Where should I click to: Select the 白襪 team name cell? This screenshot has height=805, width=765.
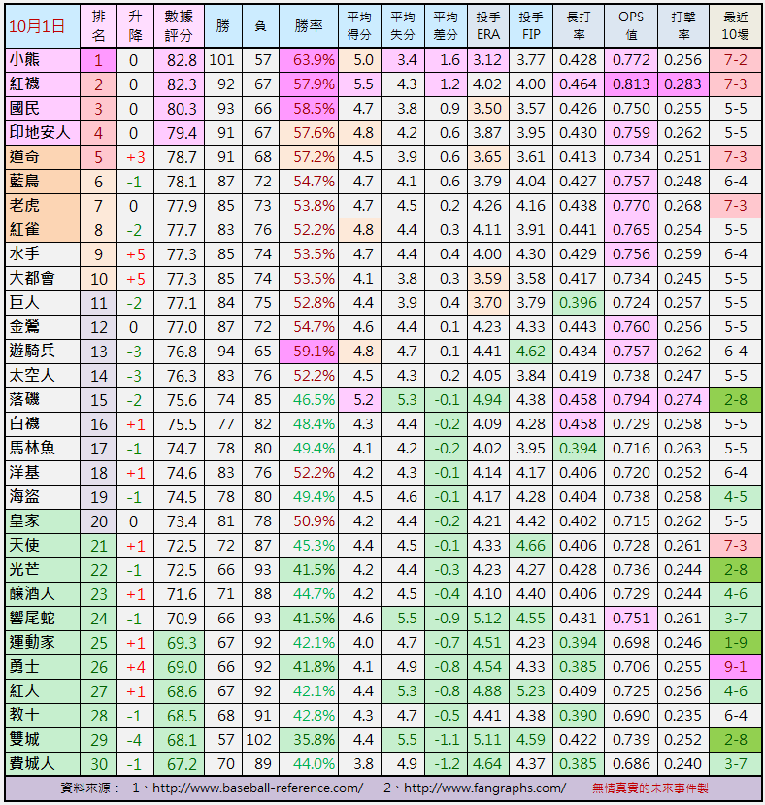coord(43,424)
